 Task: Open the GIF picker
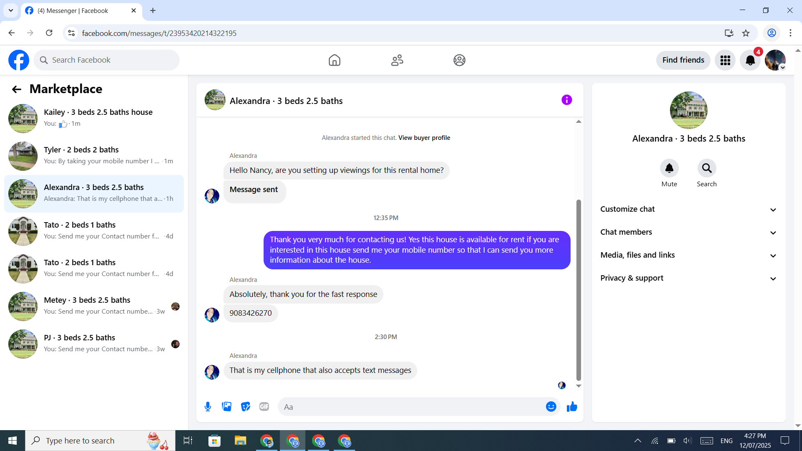264,407
